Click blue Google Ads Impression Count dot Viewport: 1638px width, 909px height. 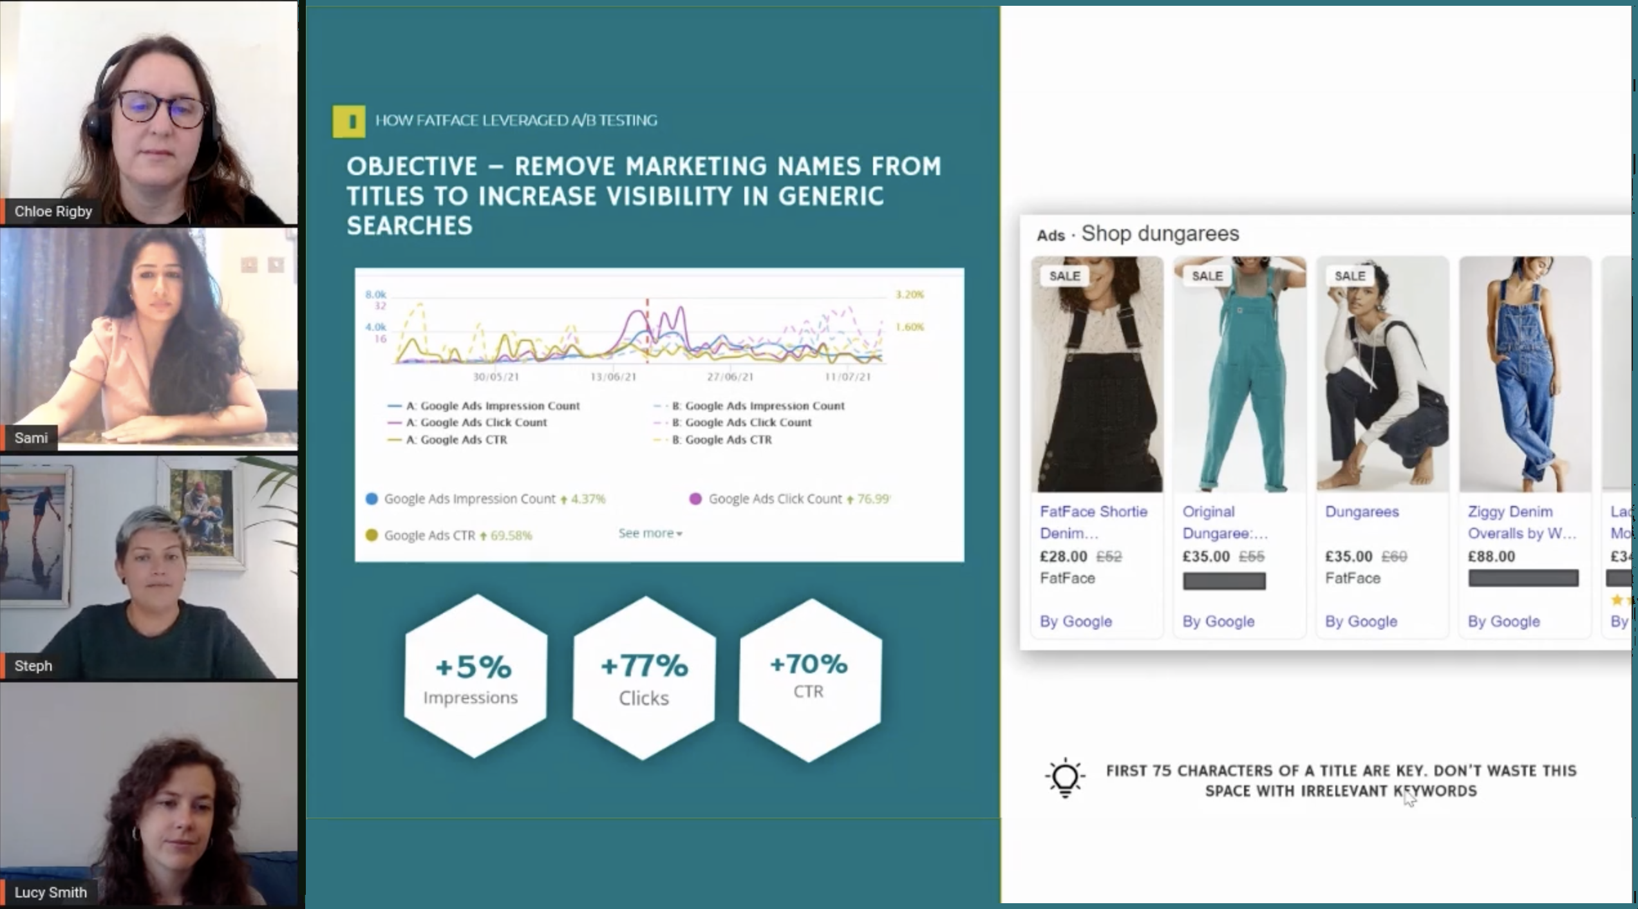pos(372,499)
